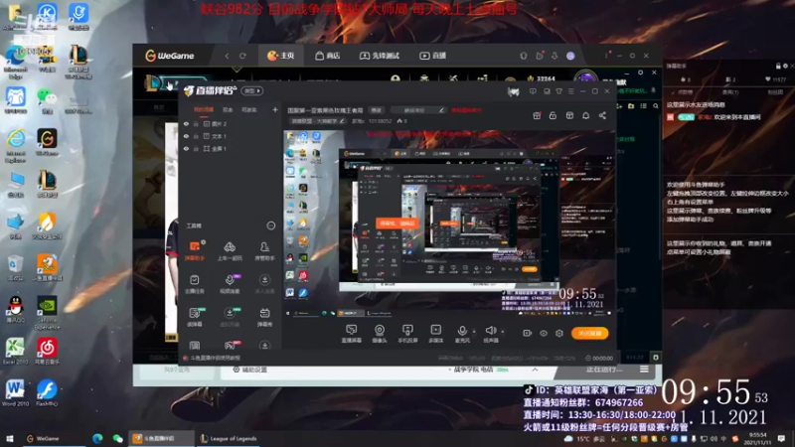Add the 摄像头 camera source
The height and width of the screenshot is (447, 795).
[380, 334]
